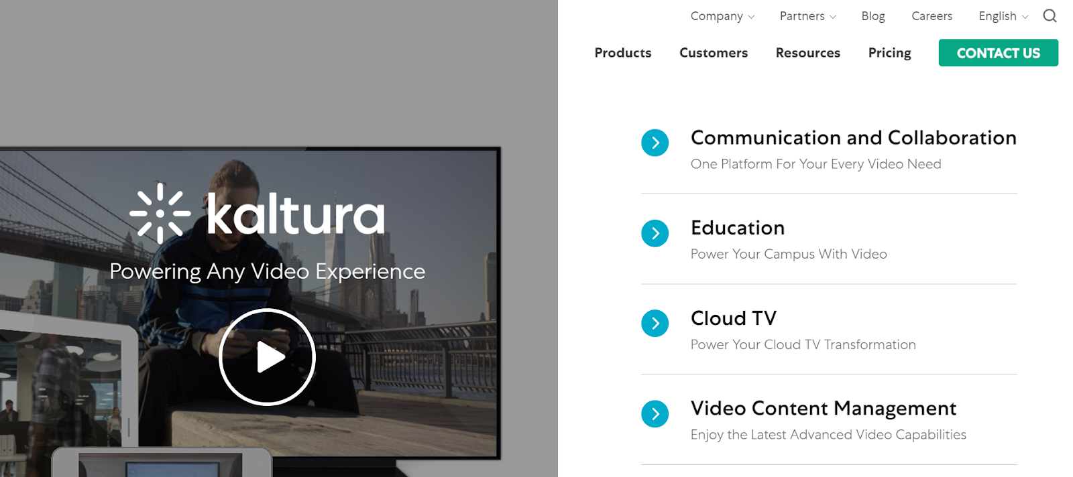Open the Blog link
1073x477 pixels.
[x=873, y=16]
